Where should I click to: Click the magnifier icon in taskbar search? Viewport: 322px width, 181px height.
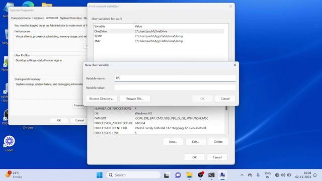click(x=111, y=175)
